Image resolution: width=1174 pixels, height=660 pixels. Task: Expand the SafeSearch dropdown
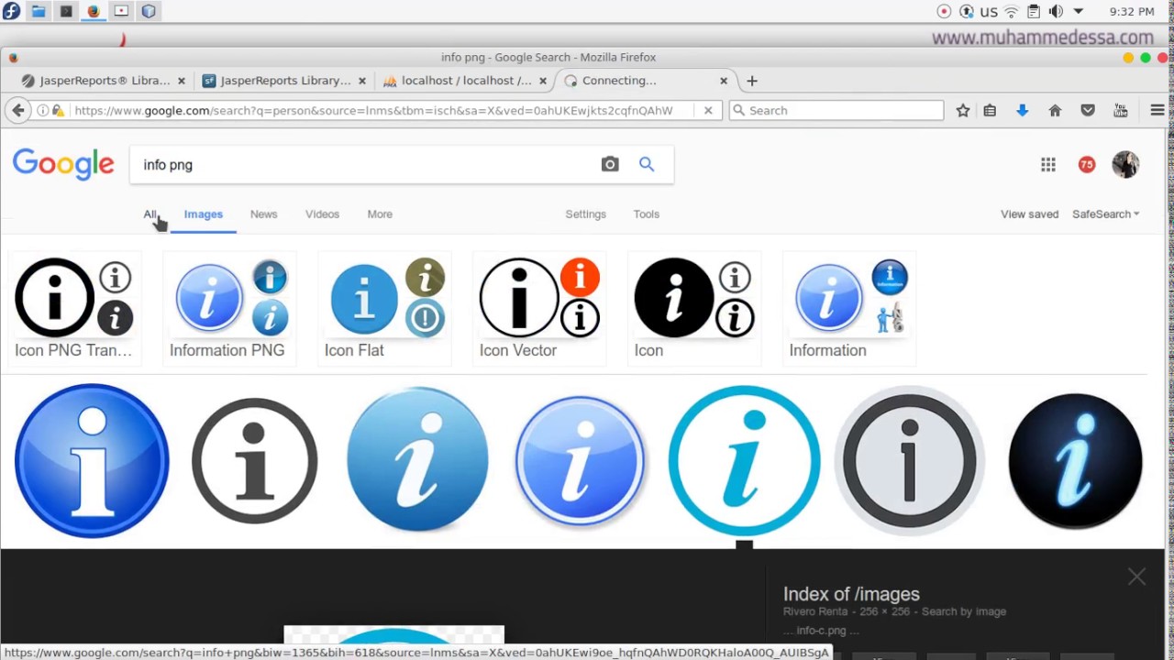[x=1105, y=214]
